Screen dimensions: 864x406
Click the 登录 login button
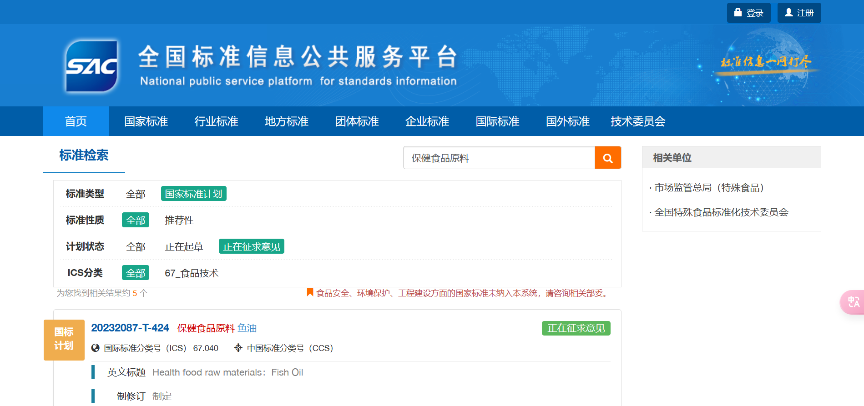point(748,13)
